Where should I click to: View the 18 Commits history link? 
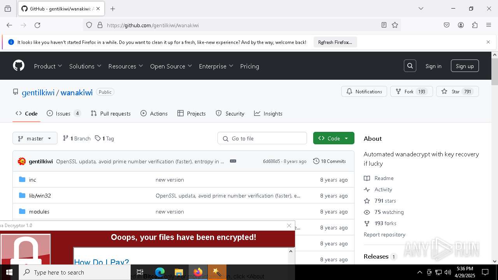[330, 161]
